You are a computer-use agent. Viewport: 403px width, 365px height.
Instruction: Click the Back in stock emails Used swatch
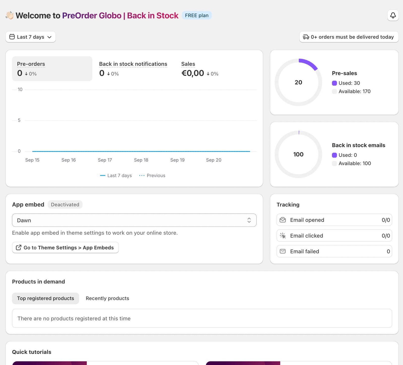(334, 155)
